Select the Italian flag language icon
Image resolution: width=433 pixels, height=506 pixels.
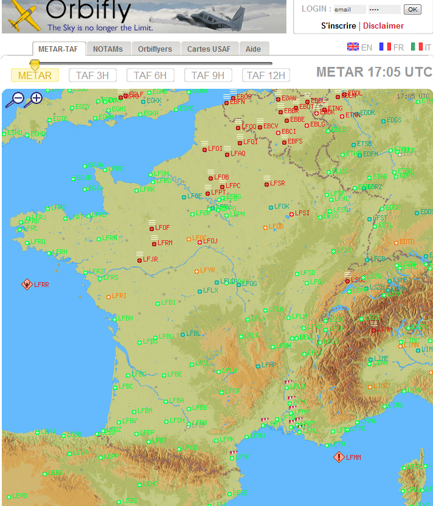point(417,47)
